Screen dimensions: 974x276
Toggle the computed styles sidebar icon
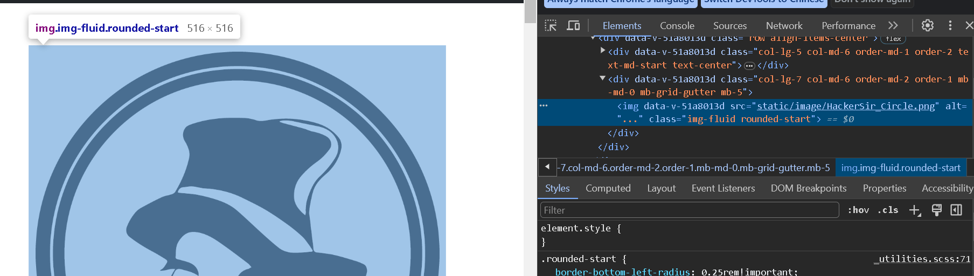pyautogui.click(x=956, y=210)
